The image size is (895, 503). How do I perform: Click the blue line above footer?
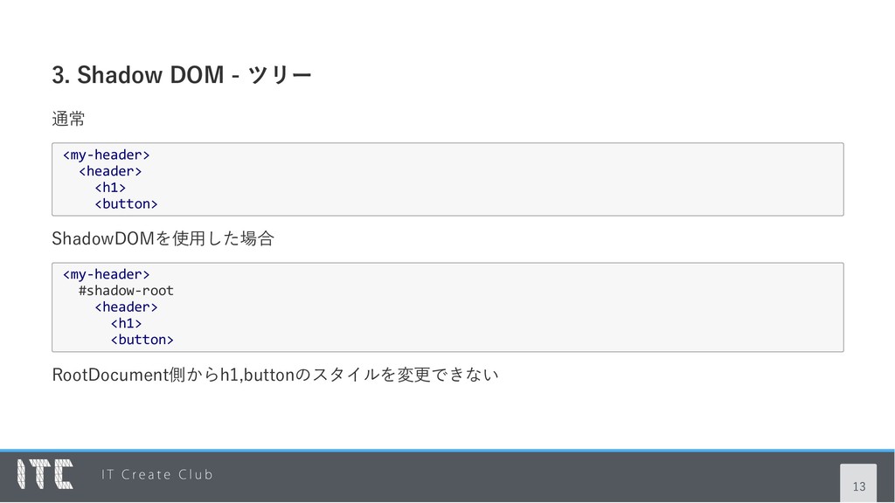coord(447,451)
